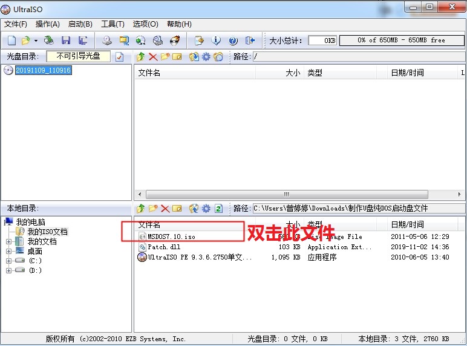The image size is (467, 346).
Task: Expand the 桌面 tree node
Action: point(8,251)
